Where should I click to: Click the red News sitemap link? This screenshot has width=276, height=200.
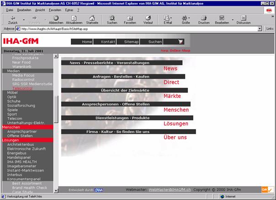point(170,69)
